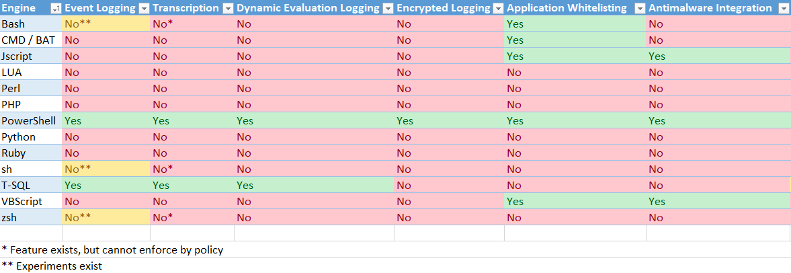Select the Engine header cell
The image size is (791, 273).
point(31,8)
